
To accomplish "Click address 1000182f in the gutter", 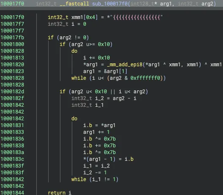I will pyautogui.click(x=12, y=98).
